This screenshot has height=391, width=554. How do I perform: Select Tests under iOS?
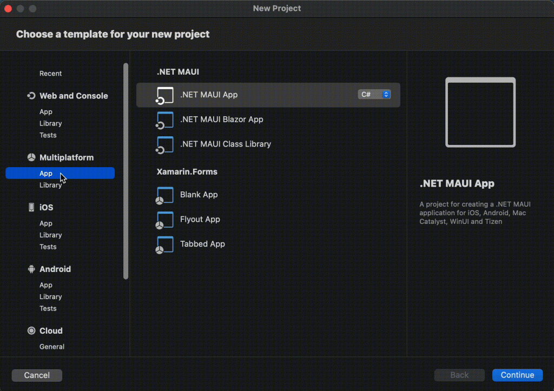[x=48, y=247]
